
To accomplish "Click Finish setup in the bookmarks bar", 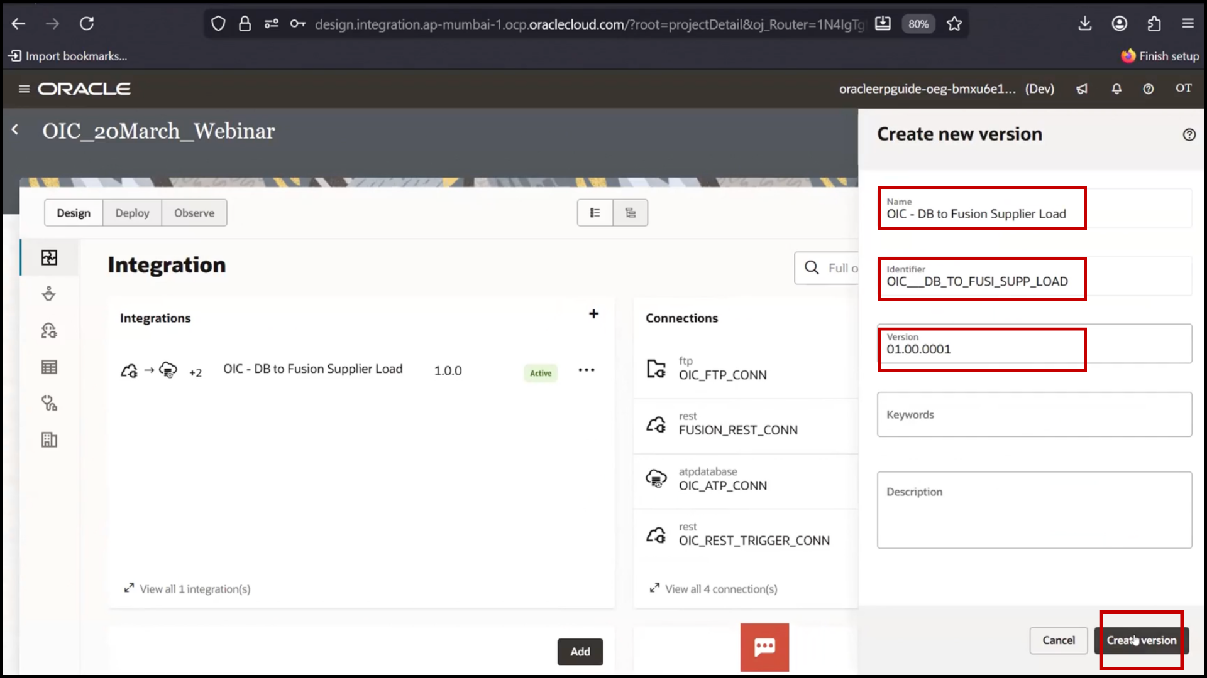I will point(1160,56).
